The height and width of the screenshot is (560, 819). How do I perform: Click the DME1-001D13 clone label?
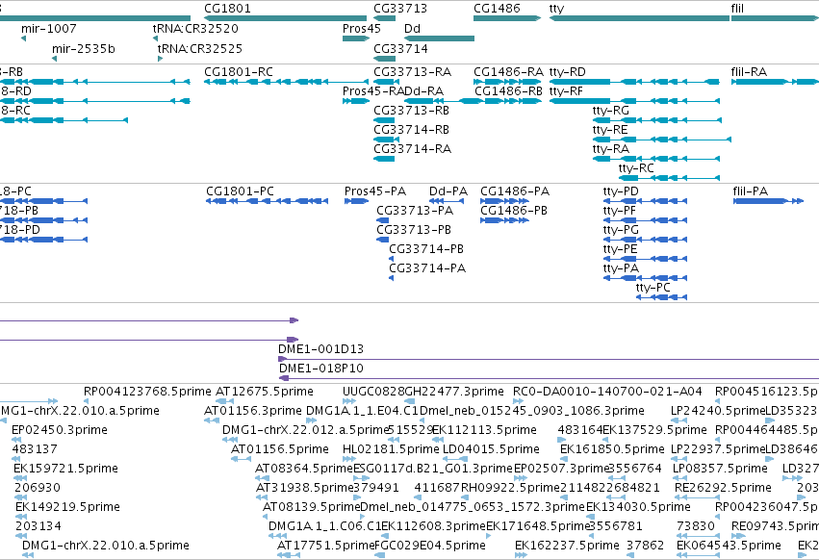point(320,349)
